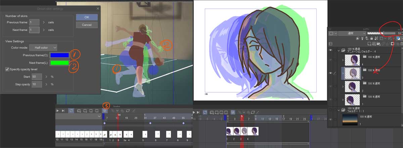Select layer folder 2 thumbnail
This screenshot has height=148, width=403.
point(353,86)
